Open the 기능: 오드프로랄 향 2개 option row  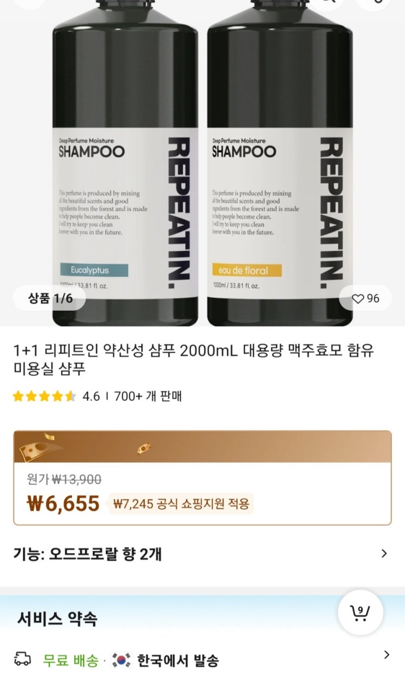[x=202, y=555]
